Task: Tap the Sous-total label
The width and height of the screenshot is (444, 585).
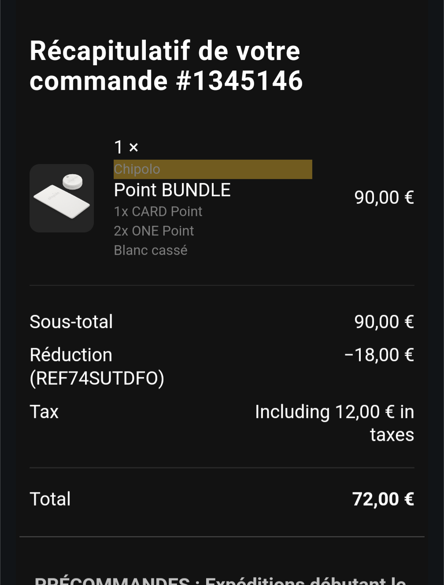Action: pyautogui.click(x=71, y=322)
